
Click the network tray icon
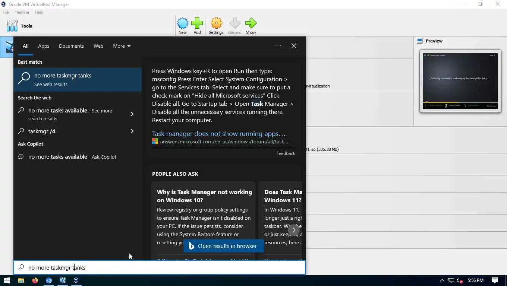[x=451, y=280]
